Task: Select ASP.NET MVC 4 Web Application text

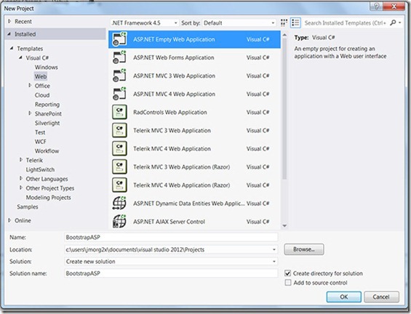Action: click(174, 94)
